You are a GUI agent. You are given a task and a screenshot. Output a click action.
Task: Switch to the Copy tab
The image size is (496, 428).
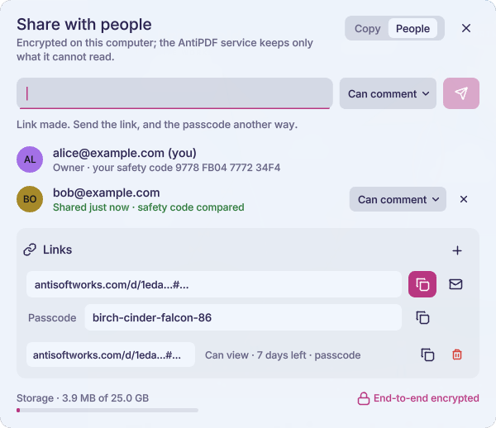(x=367, y=28)
